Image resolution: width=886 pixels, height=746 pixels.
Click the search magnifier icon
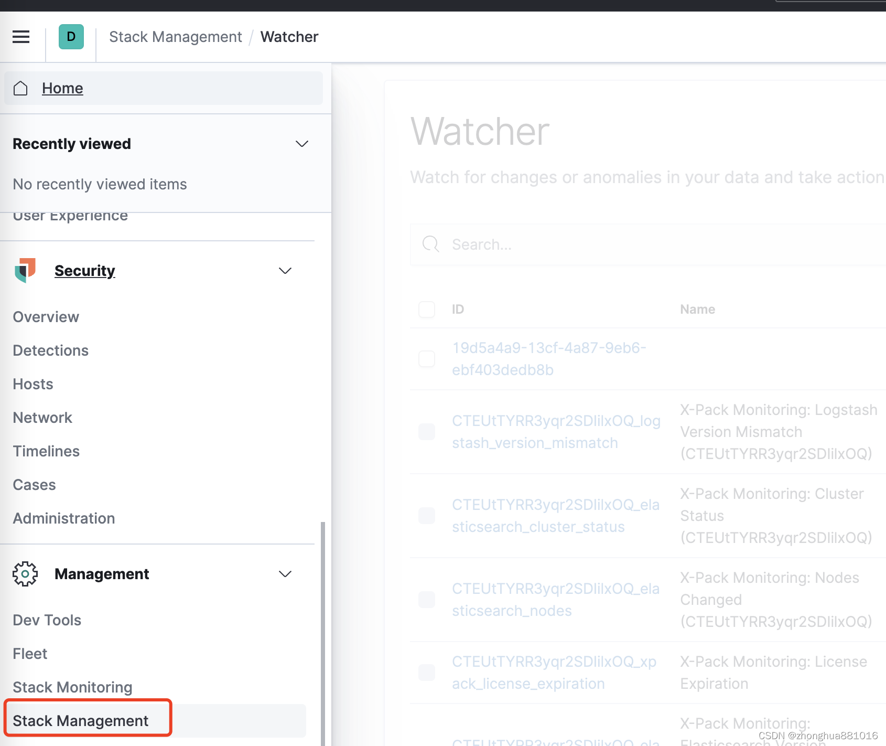(431, 244)
